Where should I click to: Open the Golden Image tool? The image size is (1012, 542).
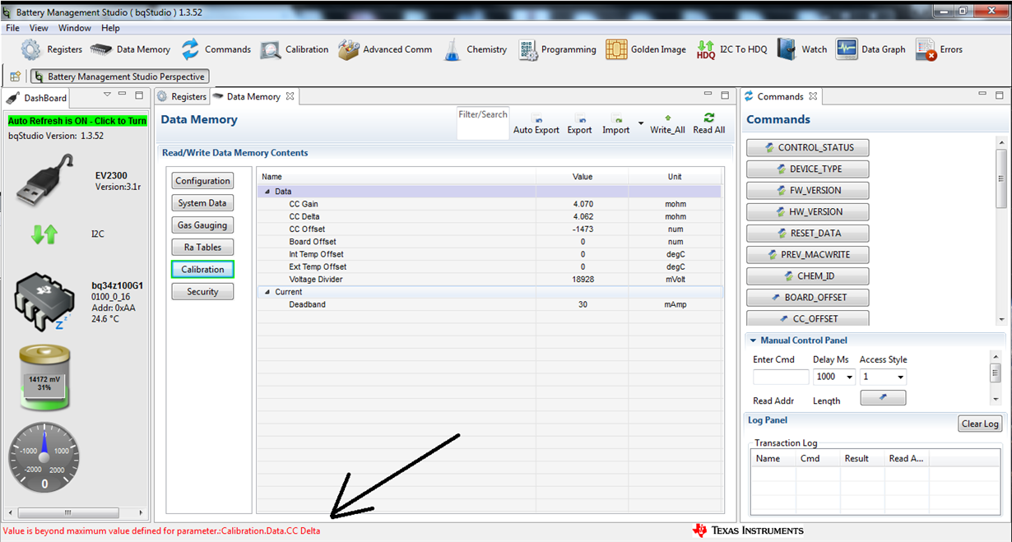[646, 49]
